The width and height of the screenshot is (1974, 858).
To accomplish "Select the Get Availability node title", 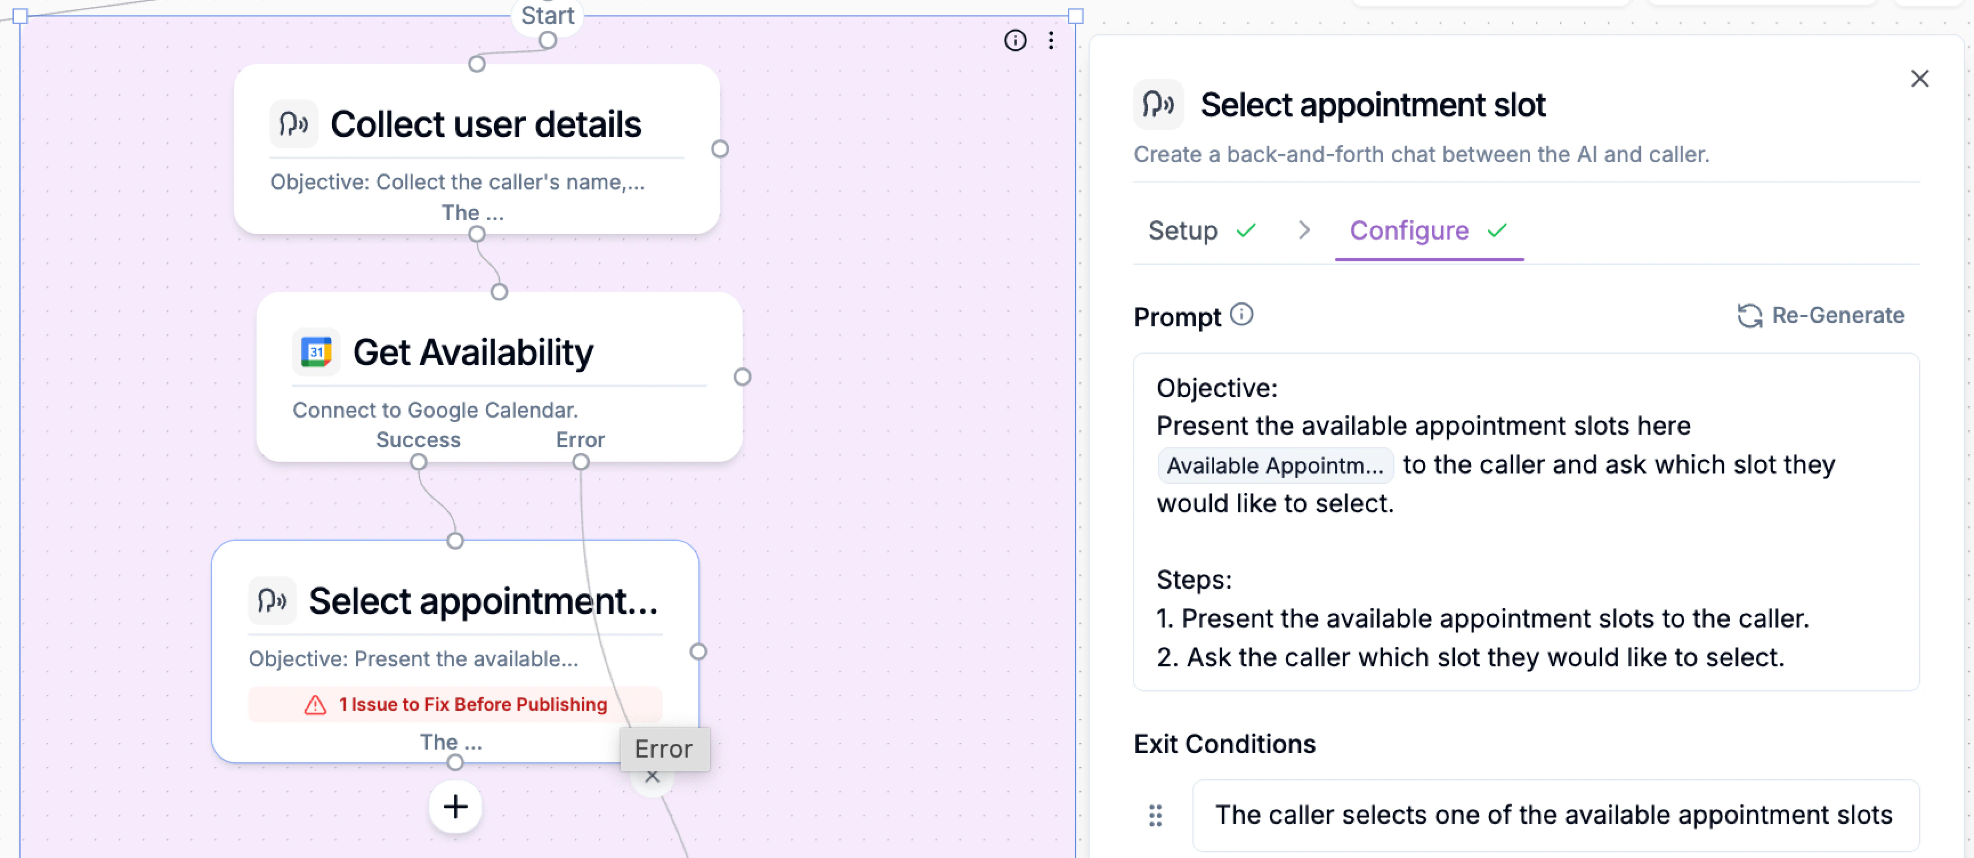I will (x=473, y=353).
